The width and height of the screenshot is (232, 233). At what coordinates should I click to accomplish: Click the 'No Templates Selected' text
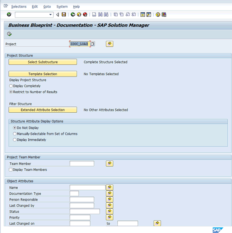(x=101, y=74)
